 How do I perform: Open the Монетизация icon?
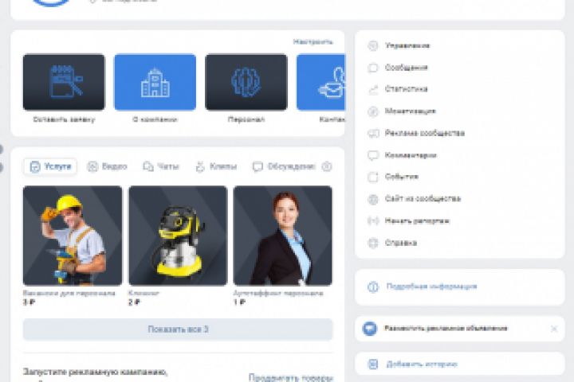click(372, 111)
